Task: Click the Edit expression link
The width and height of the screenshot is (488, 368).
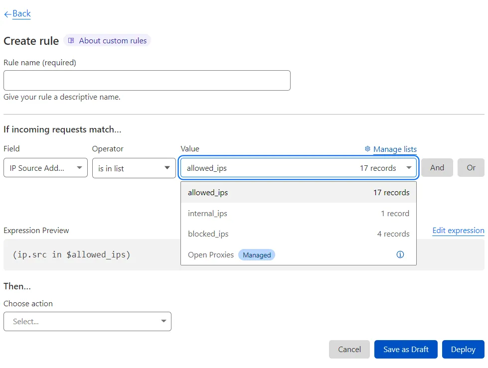Action: coord(458,230)
